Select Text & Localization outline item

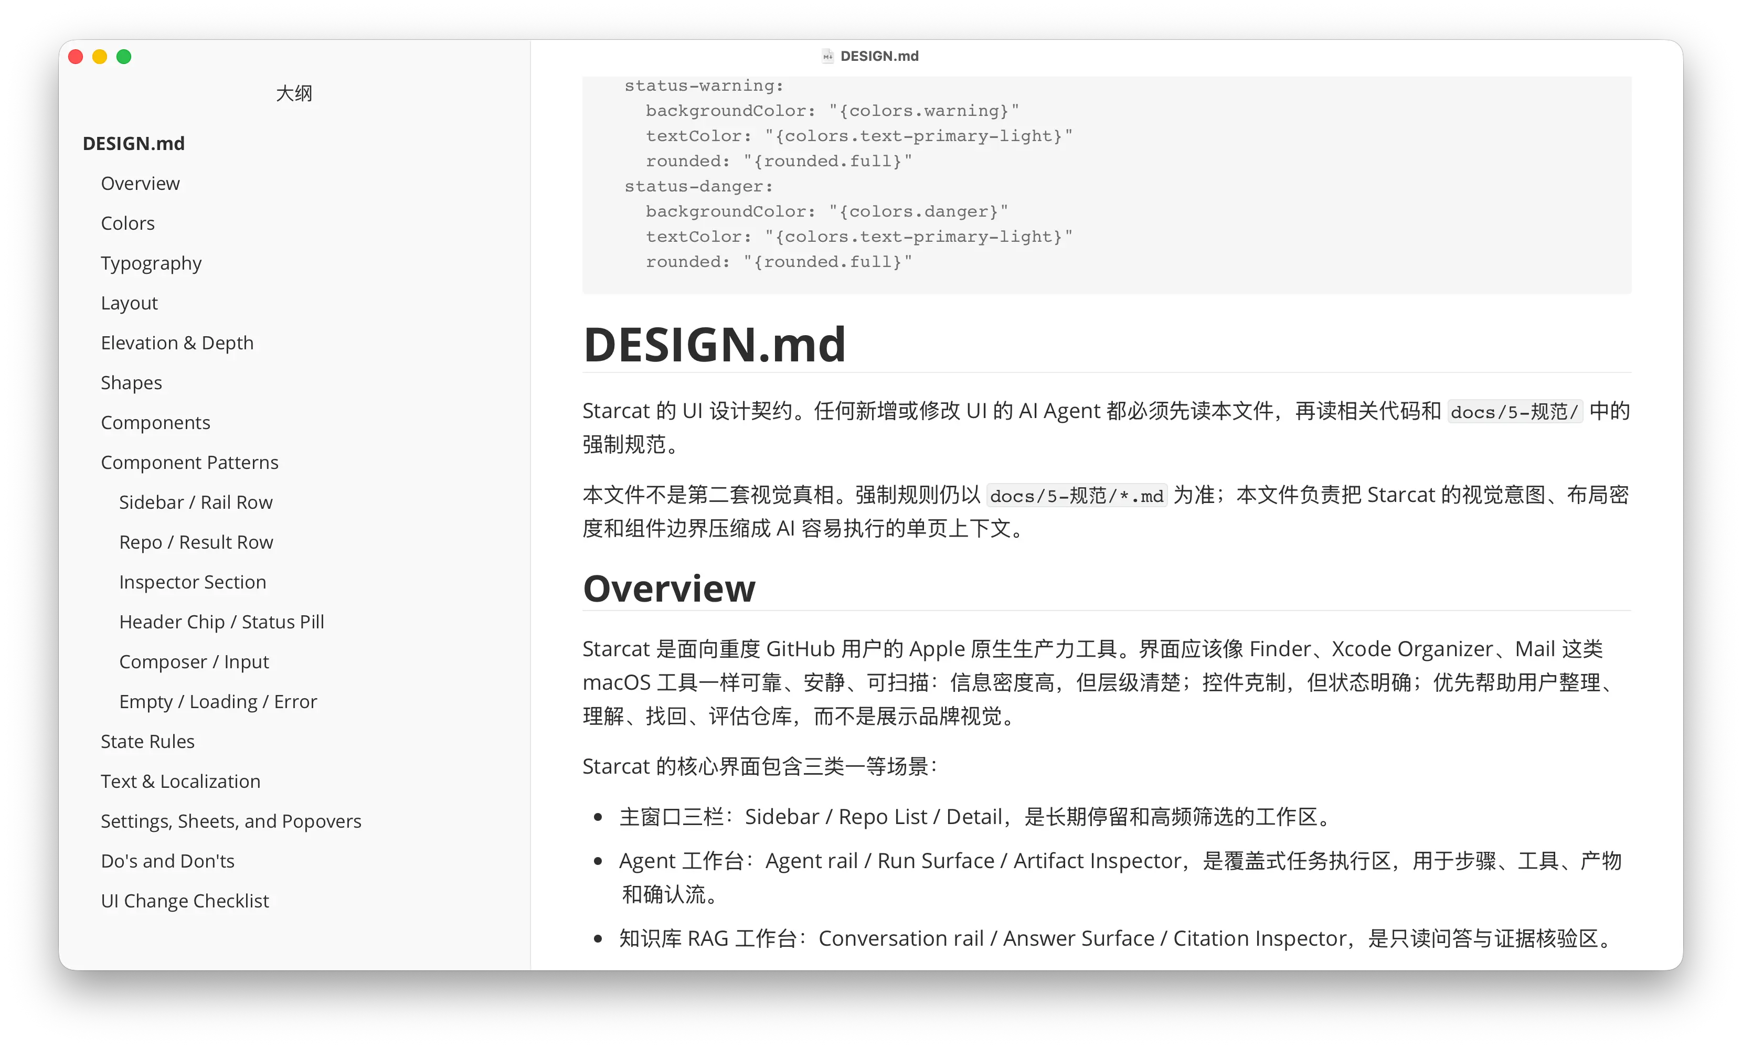point(180,781)
